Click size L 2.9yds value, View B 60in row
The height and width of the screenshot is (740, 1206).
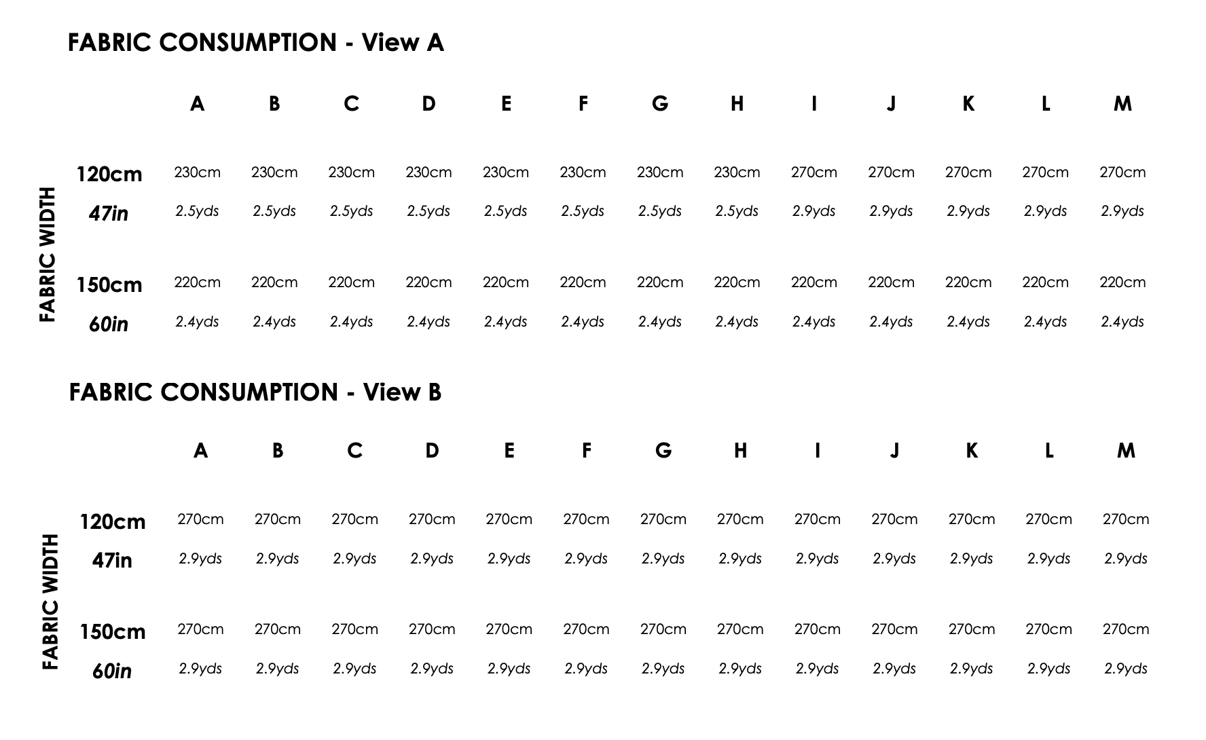[1048, 669]
